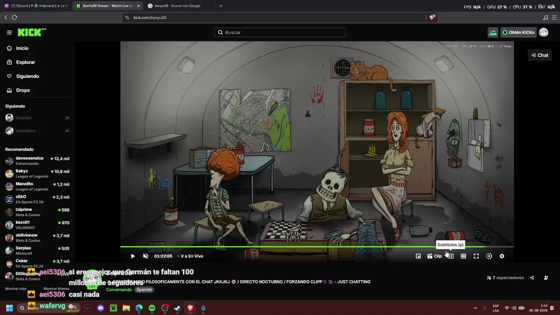Image resolution: width=560 pixels, height=315 pixels.
Task: Close the BenYu08 Stream tab
Action: tap(138, 6)
